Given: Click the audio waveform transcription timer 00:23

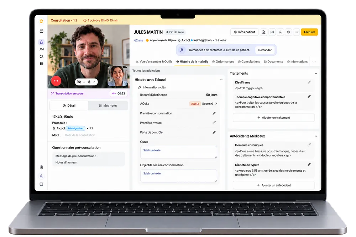Looking at the screenshot, I should 119,93.
